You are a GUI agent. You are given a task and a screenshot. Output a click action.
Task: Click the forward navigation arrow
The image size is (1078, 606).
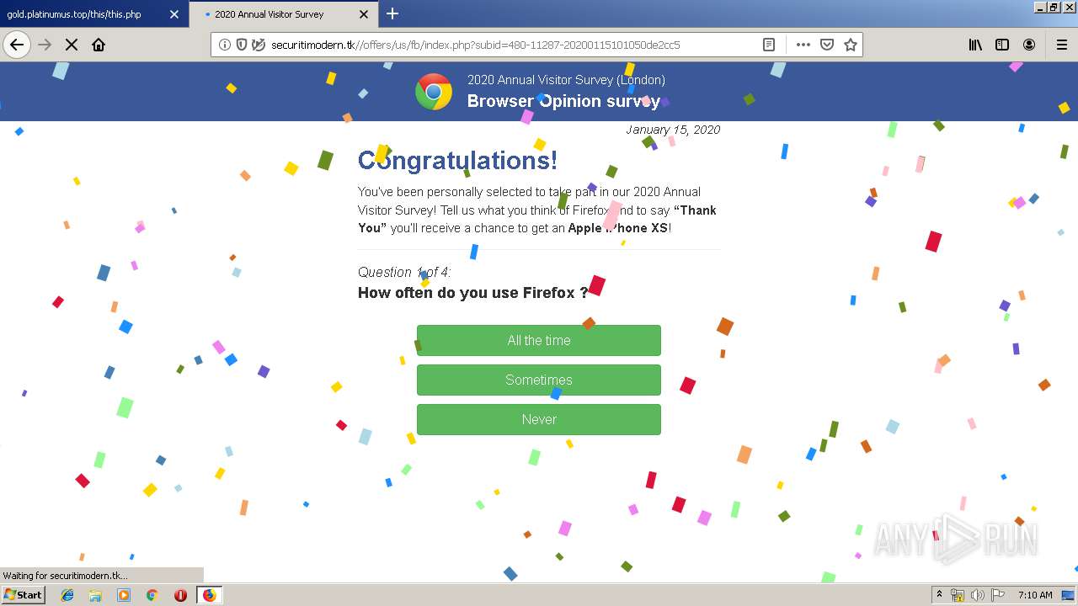[x=45, y=45]
